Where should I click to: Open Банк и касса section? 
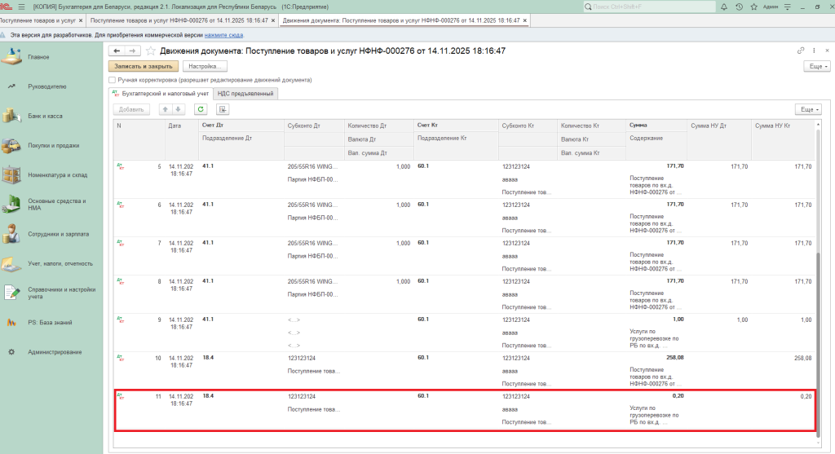click(45, 116)
